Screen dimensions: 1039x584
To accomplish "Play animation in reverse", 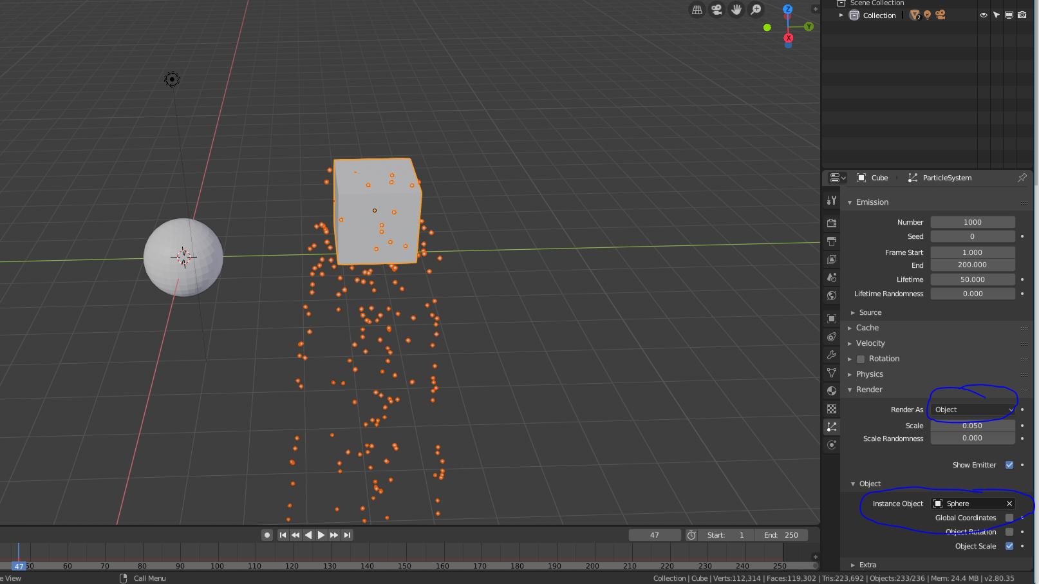I will click(x=308, y=535).
